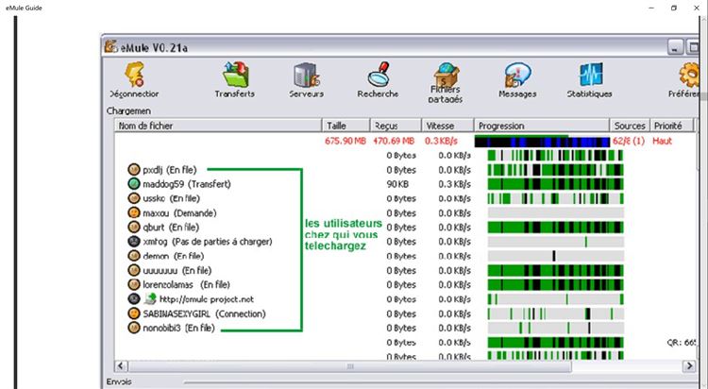Click user icon beside lorenzolamas
Viewport: 708px width, 389px height.
(x=134, y=284)
